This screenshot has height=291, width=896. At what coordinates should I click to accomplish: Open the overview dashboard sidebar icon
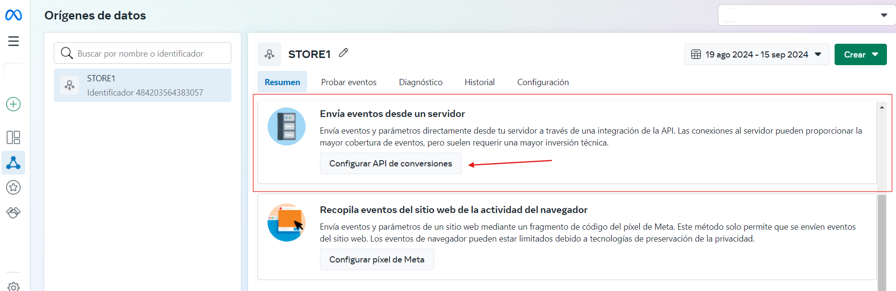pos(13,137)
